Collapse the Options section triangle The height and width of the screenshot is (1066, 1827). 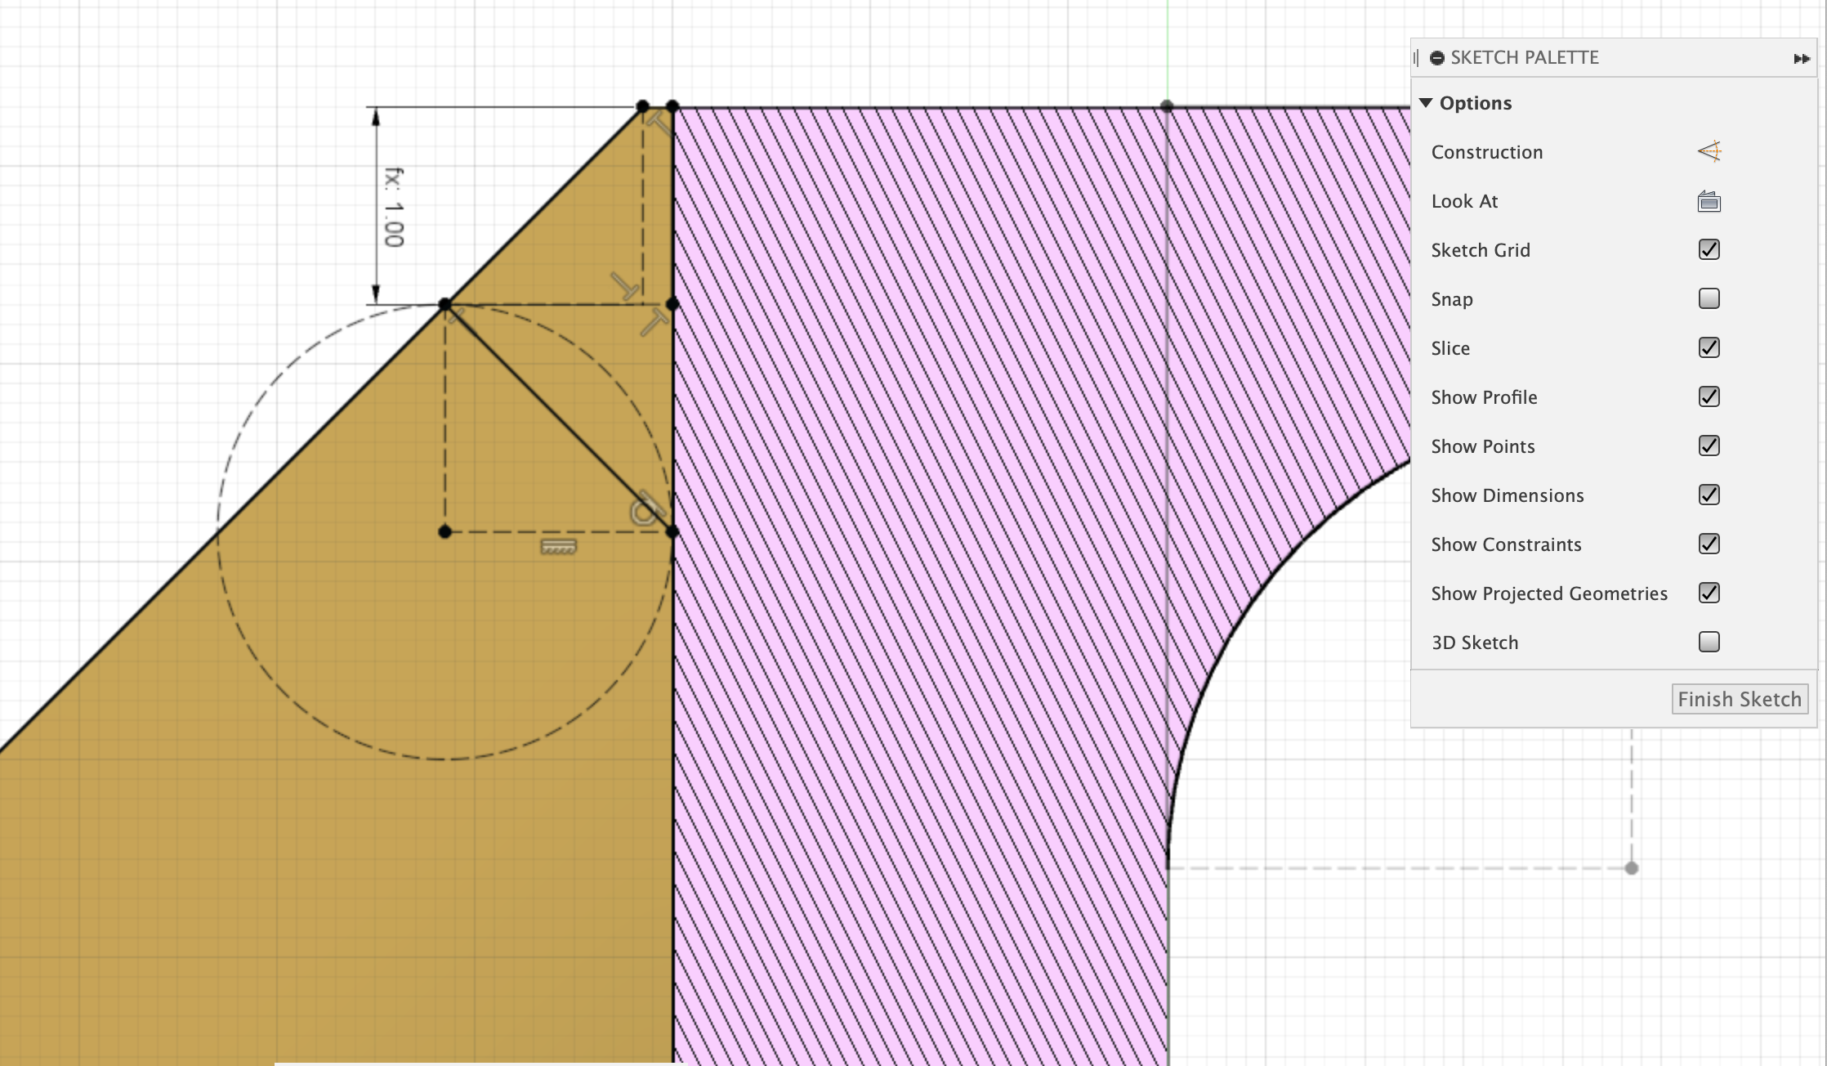1426,103
